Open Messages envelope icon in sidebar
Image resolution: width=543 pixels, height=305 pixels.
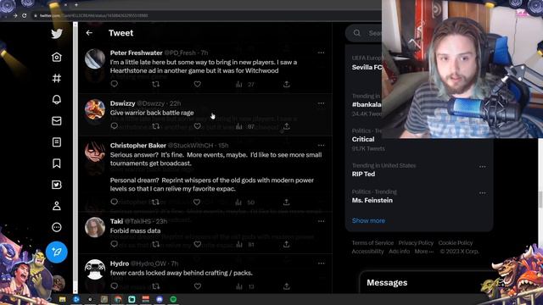point(57,120)
